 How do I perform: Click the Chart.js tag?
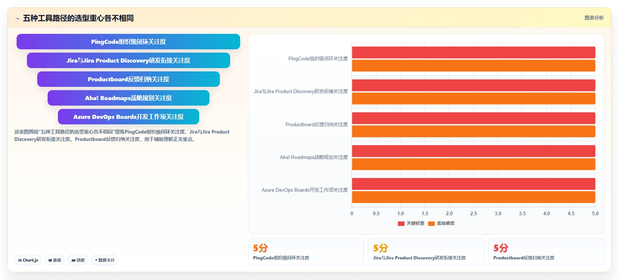(x=28, y=260)
